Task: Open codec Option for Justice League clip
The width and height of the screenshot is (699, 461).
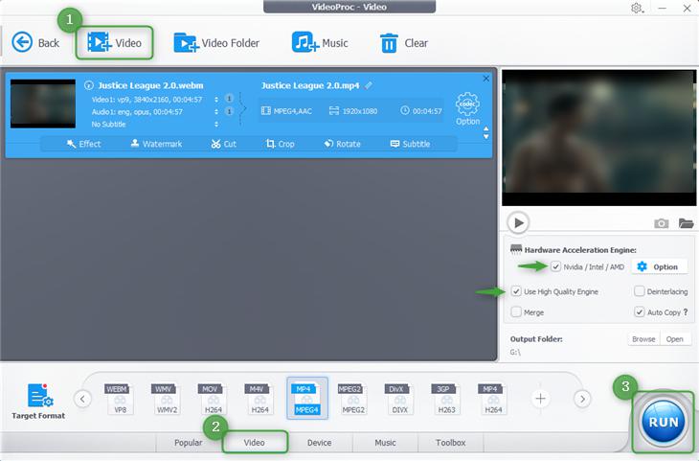Action: click(x=467, y=109)
